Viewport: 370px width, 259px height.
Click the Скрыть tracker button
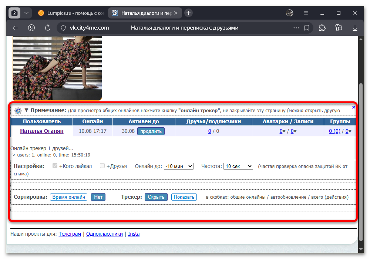pyautogui.click(x=156, y=197)
